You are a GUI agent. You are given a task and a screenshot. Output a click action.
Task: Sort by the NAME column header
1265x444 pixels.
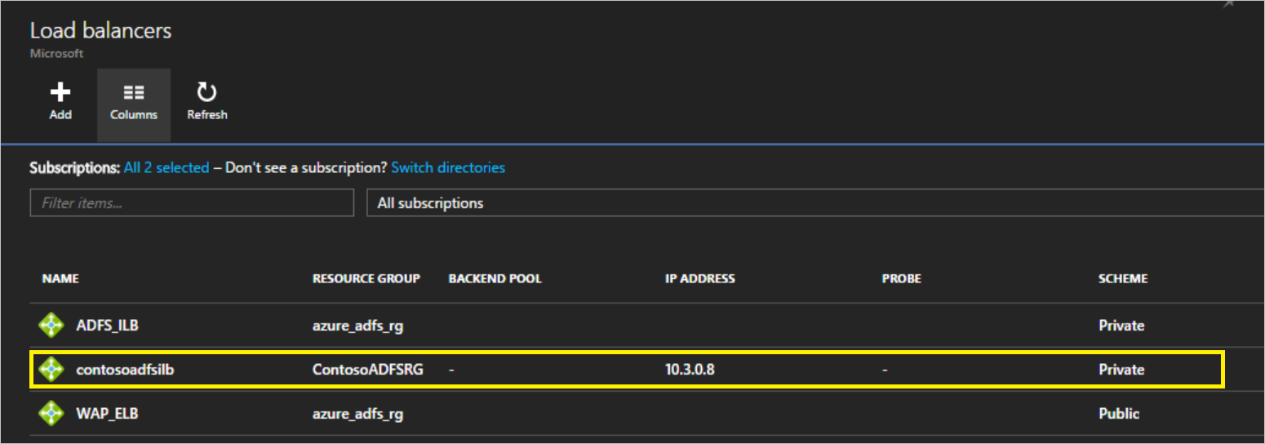point(60,278)
